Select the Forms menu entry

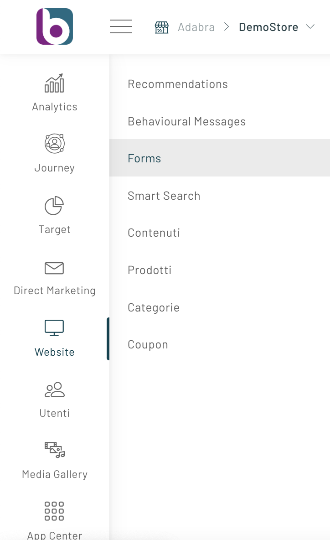pos(144,159)
